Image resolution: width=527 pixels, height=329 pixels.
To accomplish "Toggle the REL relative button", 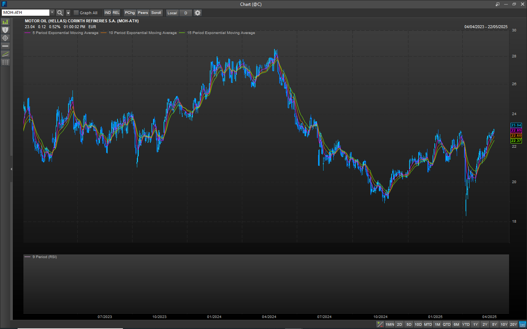I will click(x=116, y=13).
